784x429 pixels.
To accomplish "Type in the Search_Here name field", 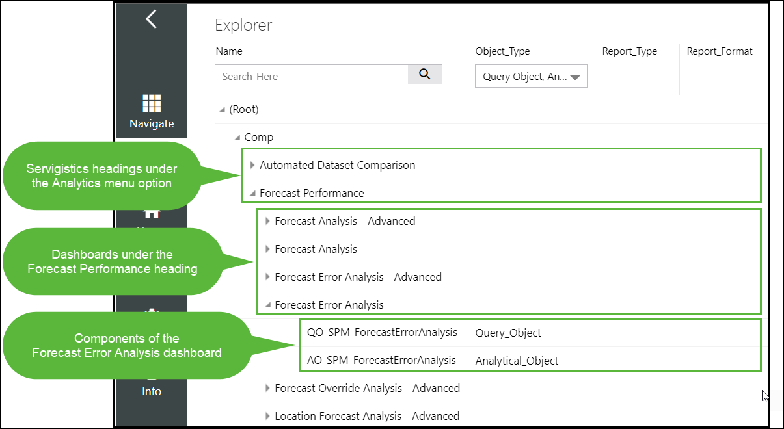I will 311,76.
